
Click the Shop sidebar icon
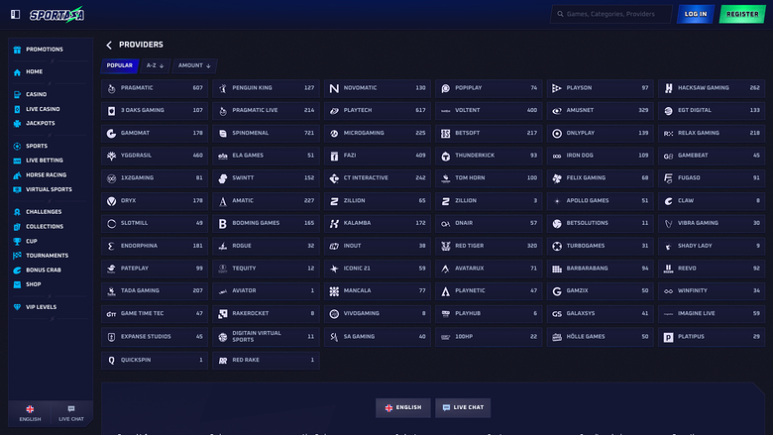17,284
